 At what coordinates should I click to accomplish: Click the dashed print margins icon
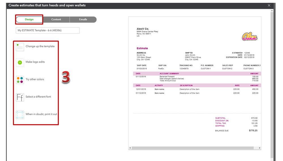(20, 115)
